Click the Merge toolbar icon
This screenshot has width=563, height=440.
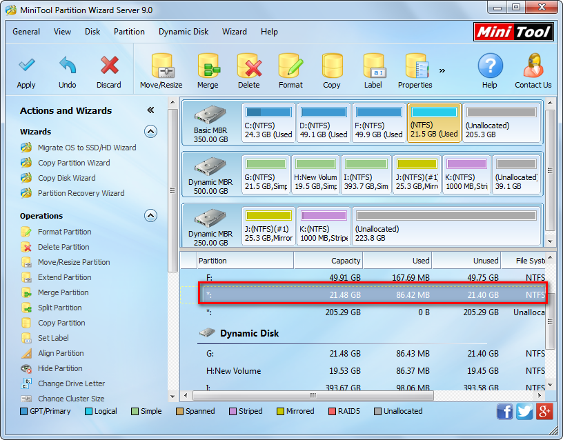208,66
